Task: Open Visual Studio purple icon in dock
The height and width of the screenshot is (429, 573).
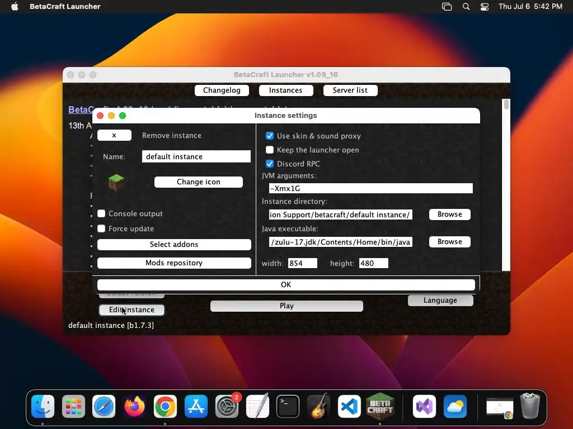Action: [424, 406]
